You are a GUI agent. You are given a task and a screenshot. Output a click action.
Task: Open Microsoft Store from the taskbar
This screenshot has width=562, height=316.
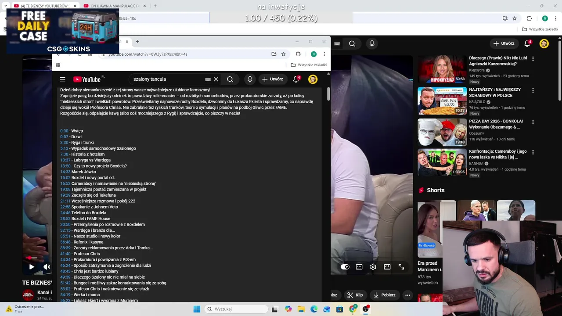point(339,309)
